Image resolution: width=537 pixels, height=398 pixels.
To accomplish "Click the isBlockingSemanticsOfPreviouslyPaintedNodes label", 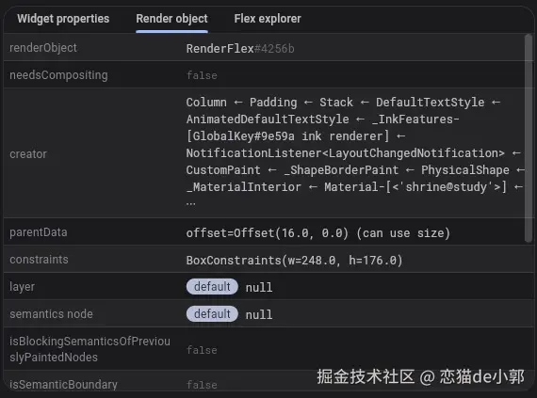I will [x=89, y=349].
